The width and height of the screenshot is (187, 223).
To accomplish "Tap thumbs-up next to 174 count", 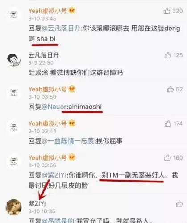I will pos(168,124).
